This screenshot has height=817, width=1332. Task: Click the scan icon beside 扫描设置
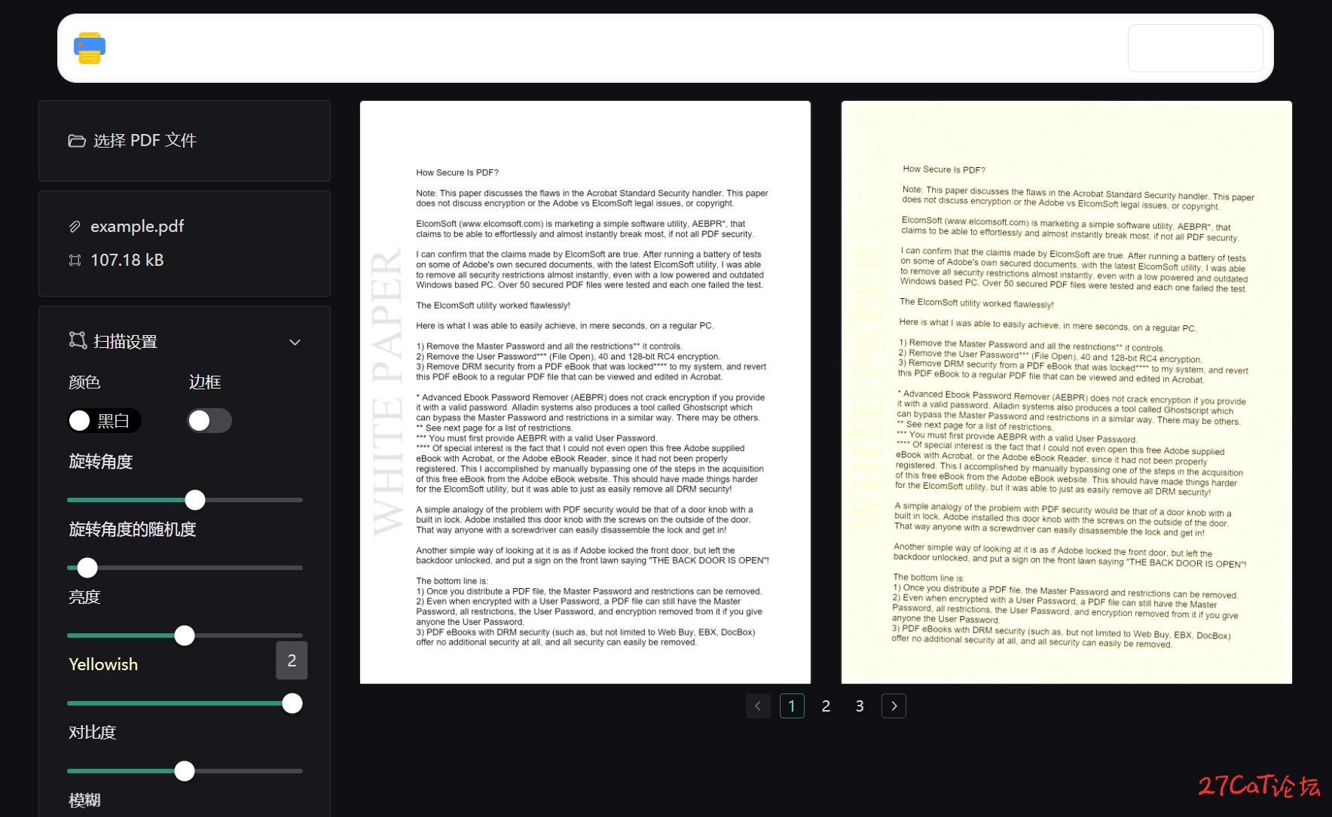click(78, 340)
